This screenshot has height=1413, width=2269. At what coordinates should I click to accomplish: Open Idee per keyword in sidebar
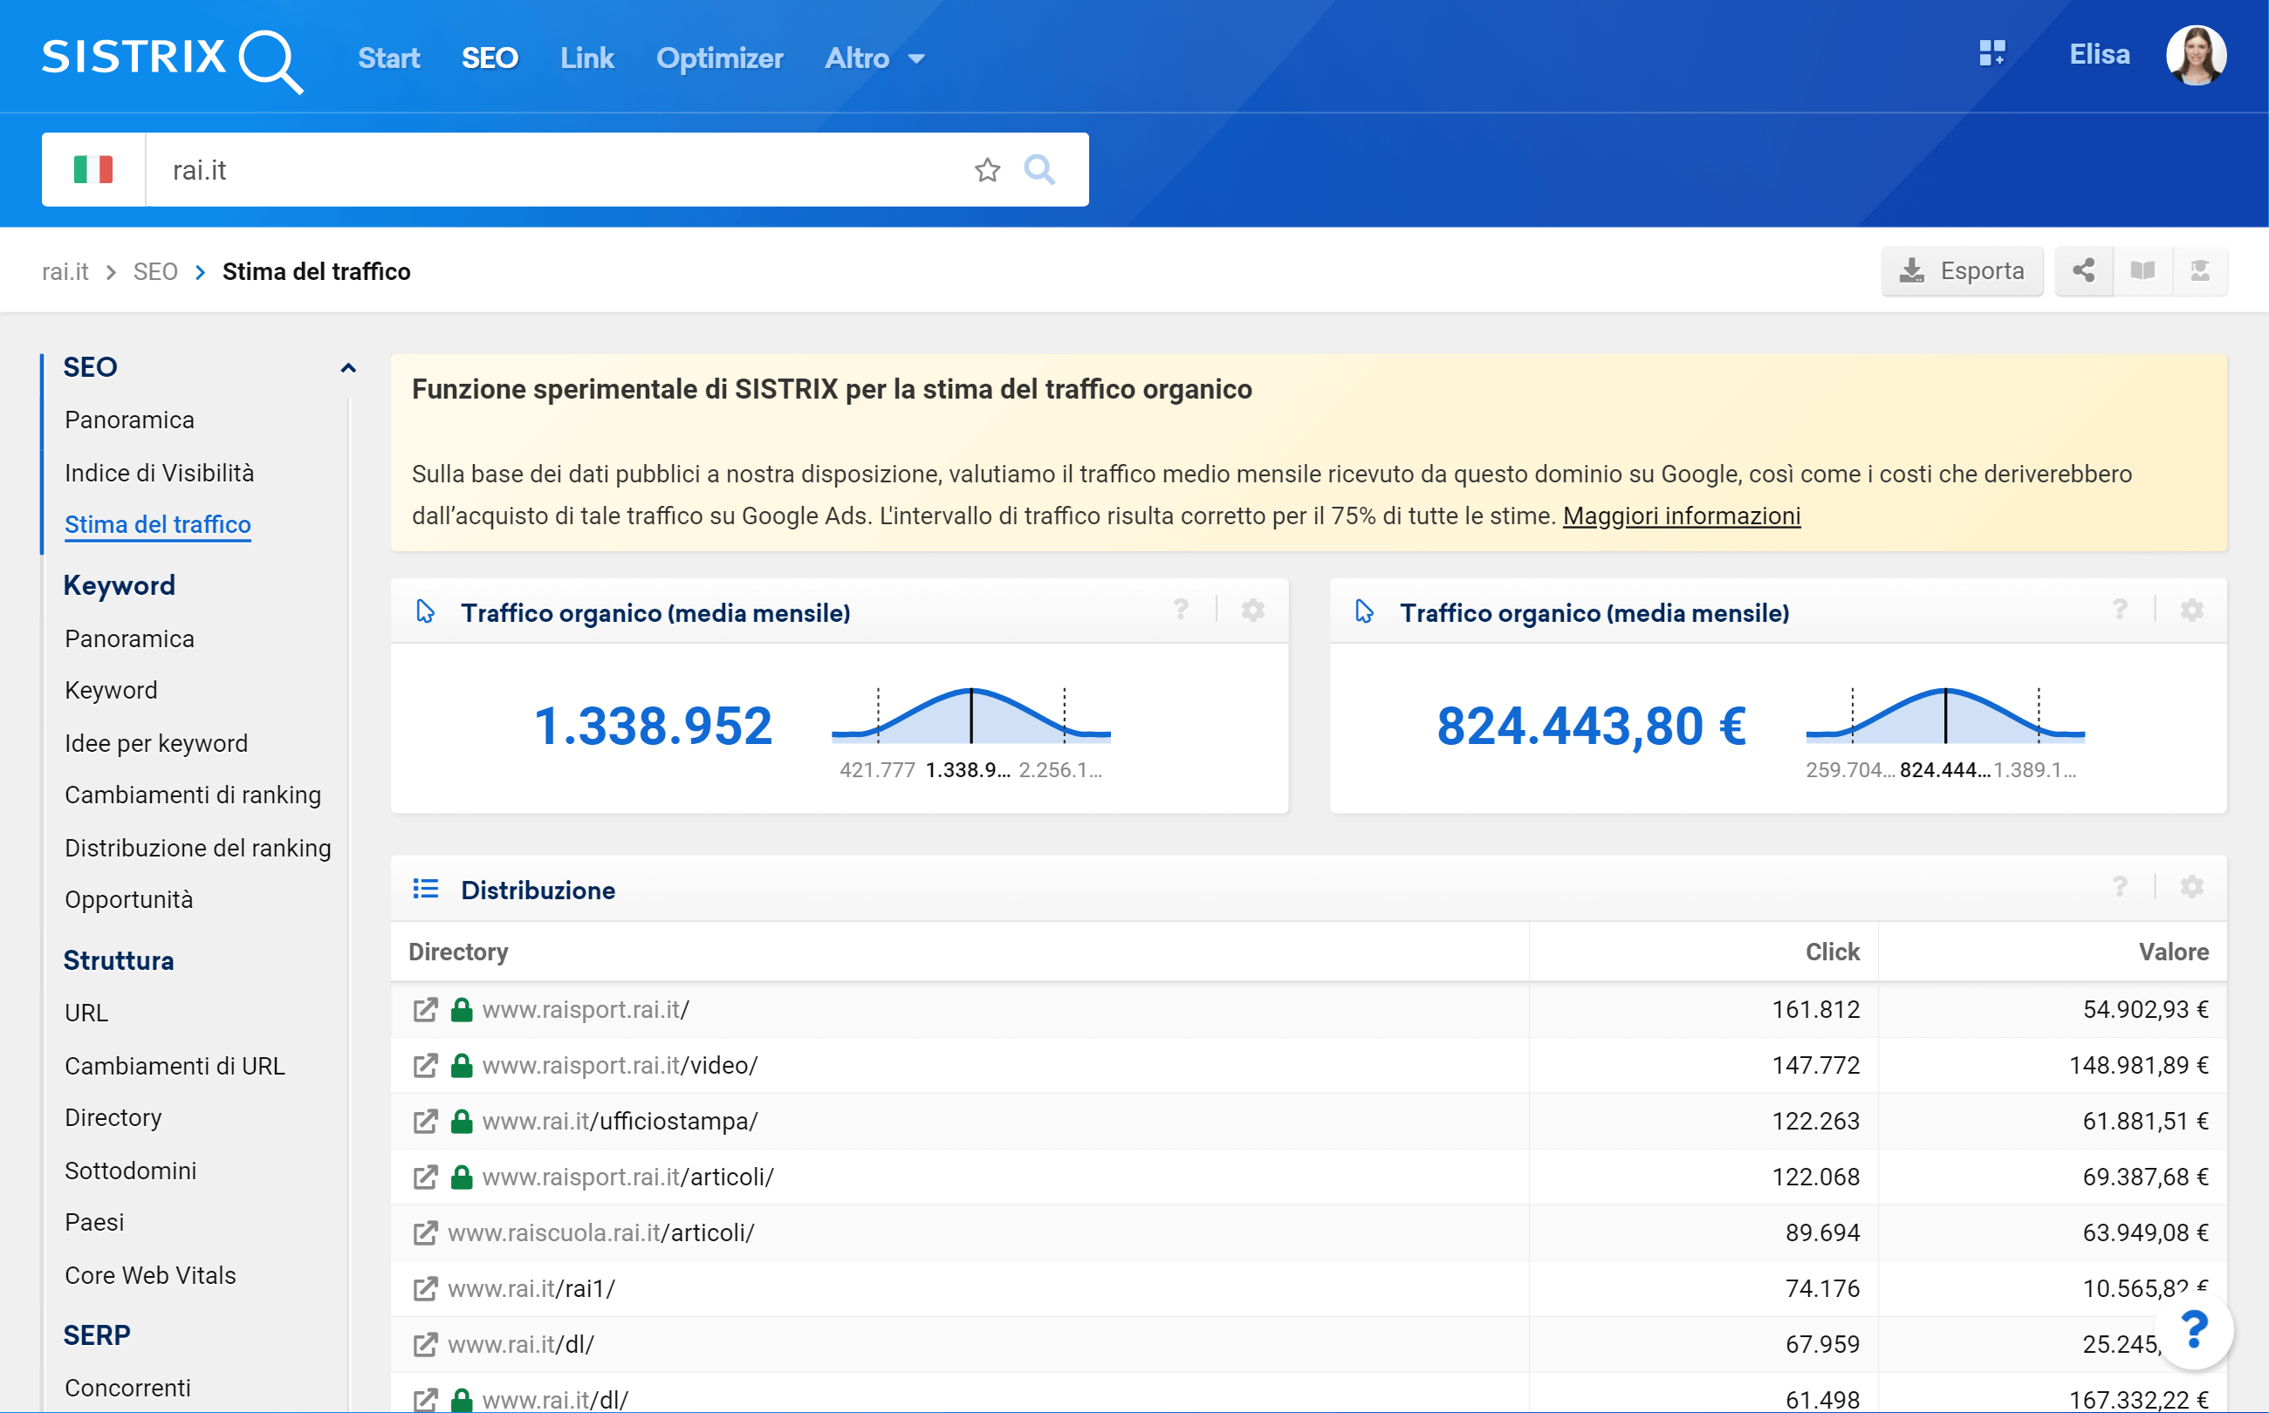click(x=156, y=743)
